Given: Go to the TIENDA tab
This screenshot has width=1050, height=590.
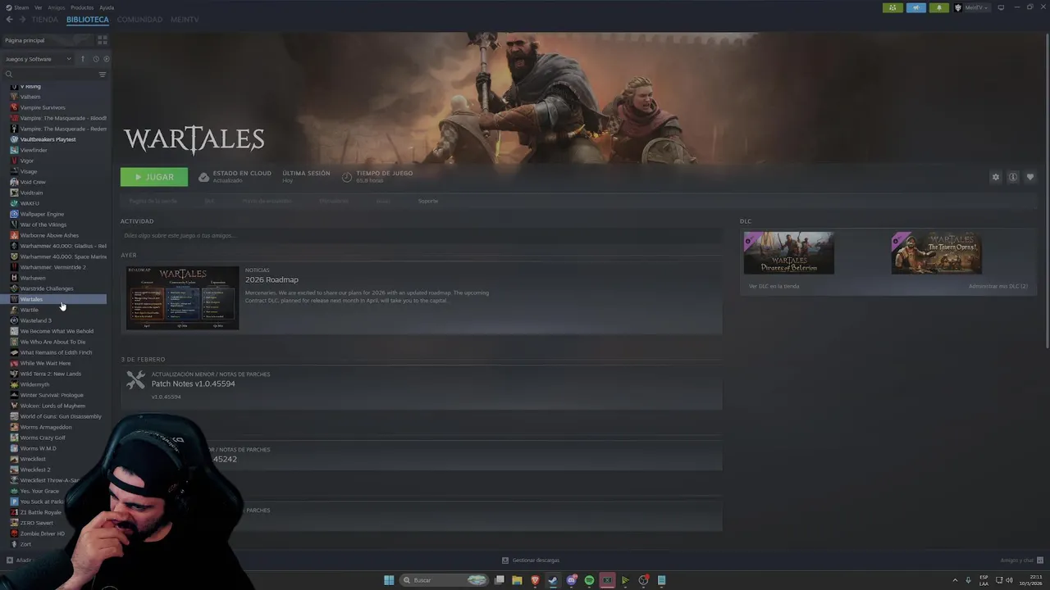Looking at the screenshot, I should click(x=44, y=19).
